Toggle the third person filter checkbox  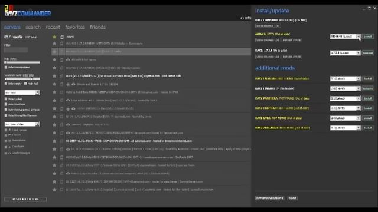6,130
